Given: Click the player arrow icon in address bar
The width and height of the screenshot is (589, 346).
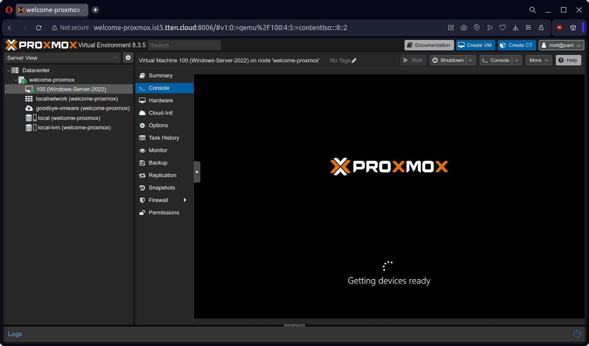Looking at the screenshot, I should [x=490, y=28].
